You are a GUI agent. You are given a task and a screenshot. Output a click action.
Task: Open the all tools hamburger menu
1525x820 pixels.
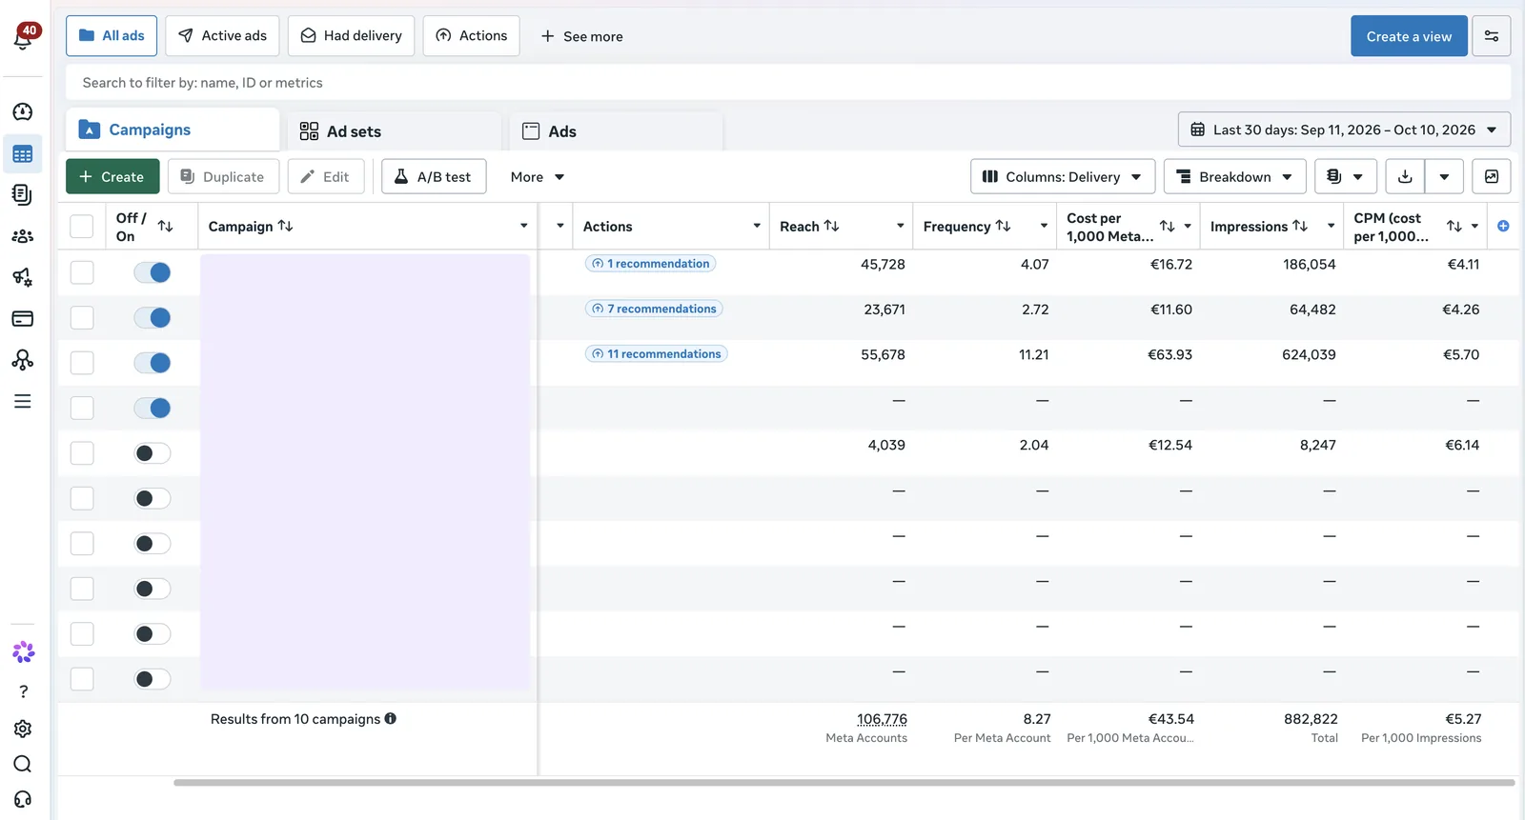(x=23, y=401)
